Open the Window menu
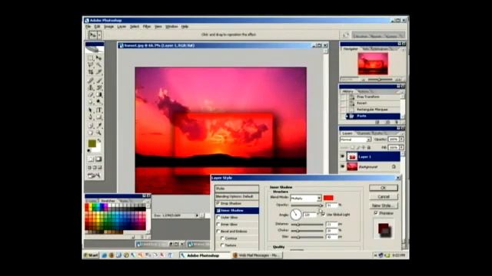The image size is (492, 276). tap(171, 27)
